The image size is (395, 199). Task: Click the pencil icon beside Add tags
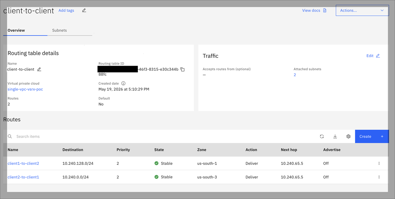pyautogui.click(x=84, y=11)
